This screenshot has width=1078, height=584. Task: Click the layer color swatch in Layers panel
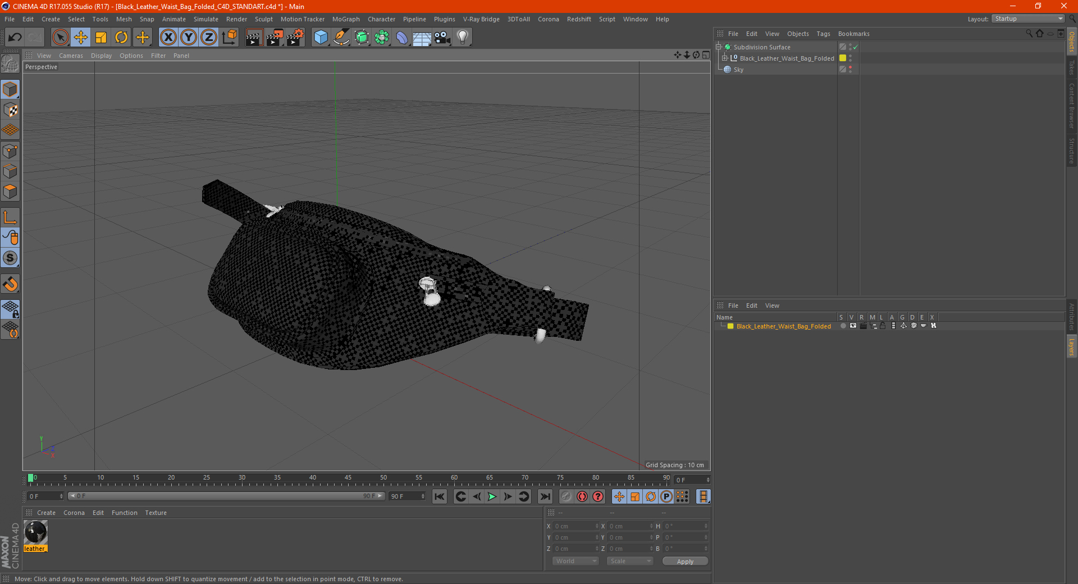(x=730, y=326)
